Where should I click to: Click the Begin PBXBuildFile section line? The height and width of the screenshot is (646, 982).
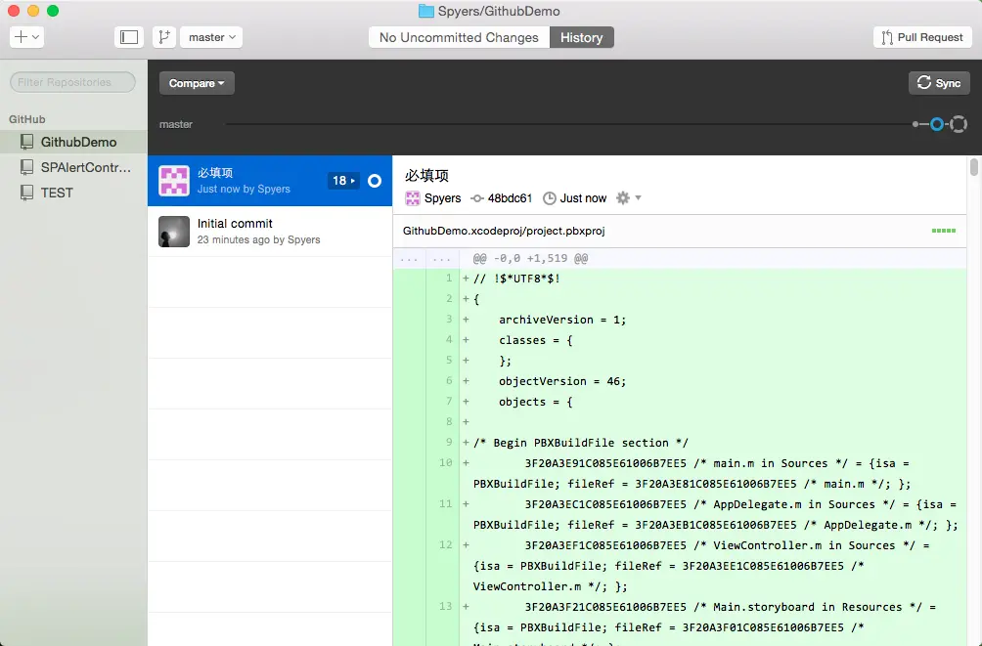click(581, 443)
